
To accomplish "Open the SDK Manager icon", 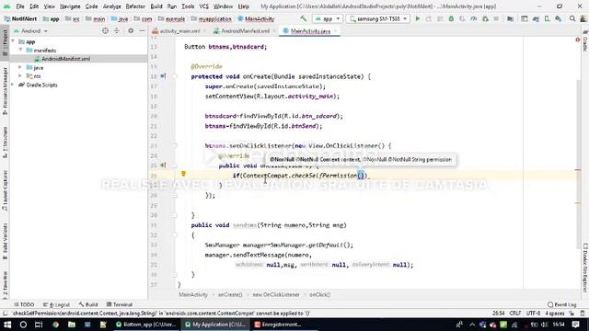I will point(559,18).
